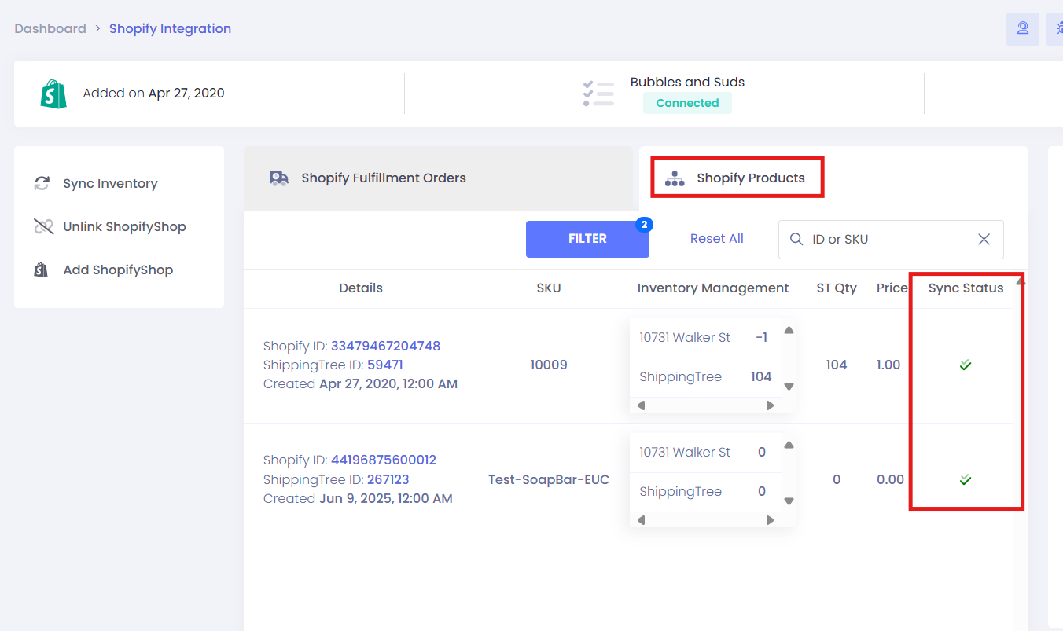This screenshot has width=1063, height=631.
Task: Click price value 1.00
Action: (x=888, y=365)
